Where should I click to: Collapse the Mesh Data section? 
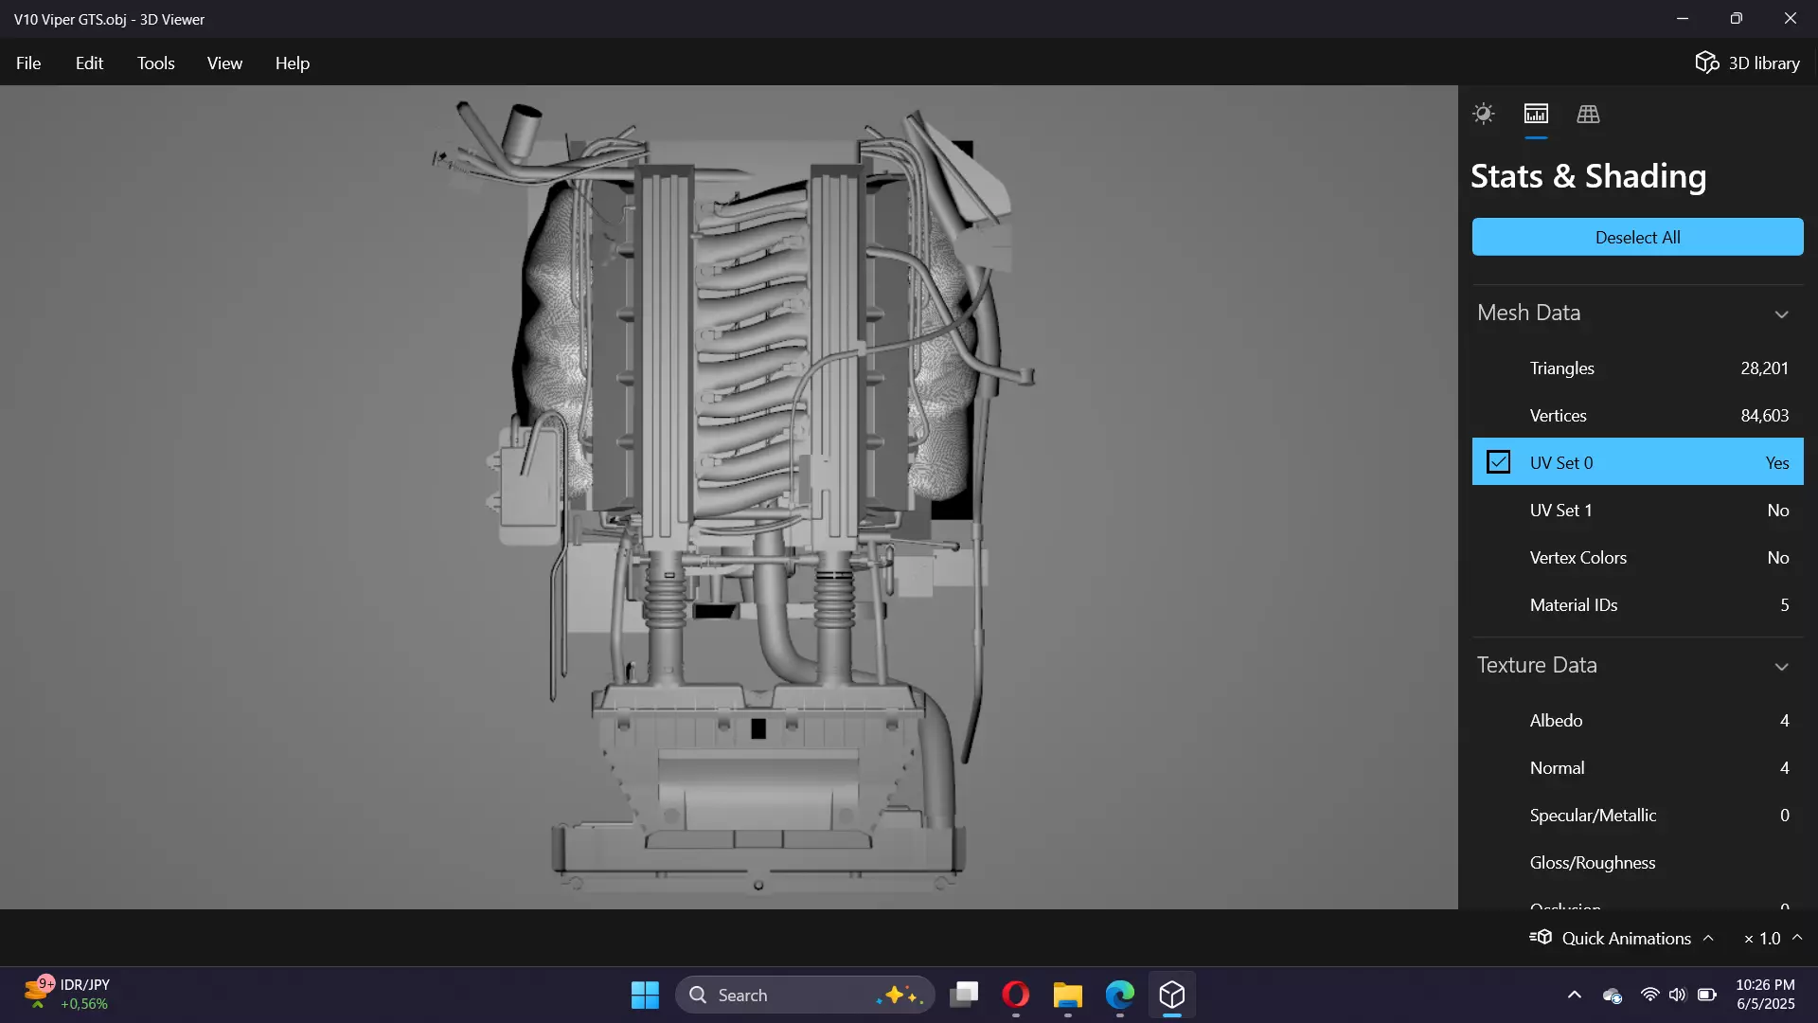pyautogui.click(x=1781, y=314)
